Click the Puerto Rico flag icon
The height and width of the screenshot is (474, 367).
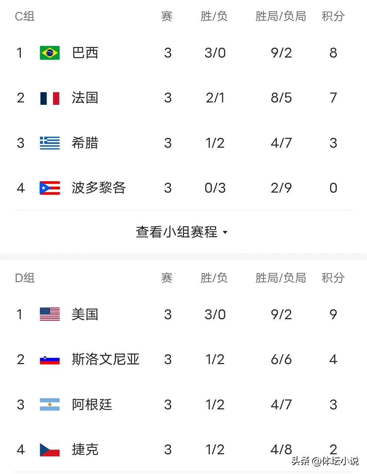[50, 188]
